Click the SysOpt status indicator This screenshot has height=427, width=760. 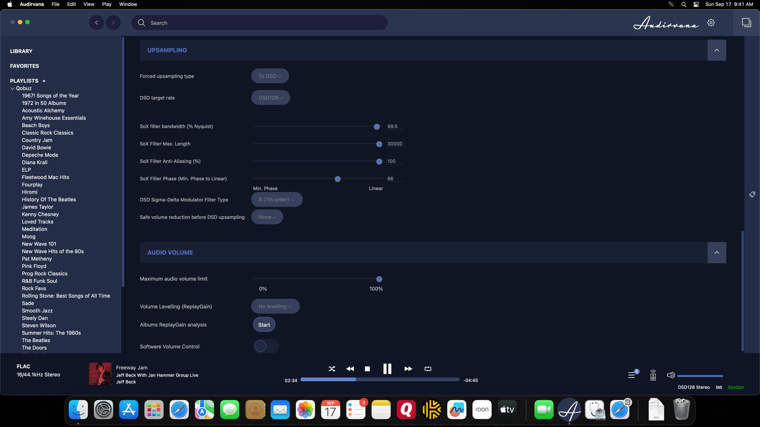click(x=736, y=387)
